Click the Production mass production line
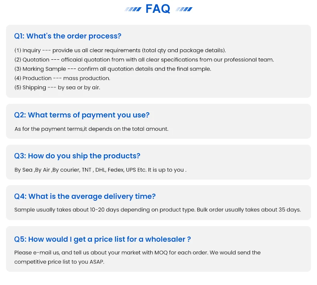This screenshot has width=317, height=285. tap(62, 78)
